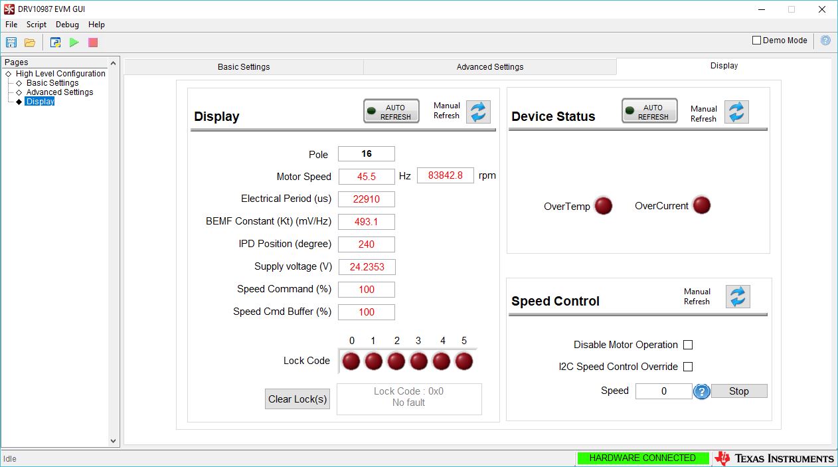
Task: Toggle Device Status Auto Refresh
Action: click(x=649, y=111)
